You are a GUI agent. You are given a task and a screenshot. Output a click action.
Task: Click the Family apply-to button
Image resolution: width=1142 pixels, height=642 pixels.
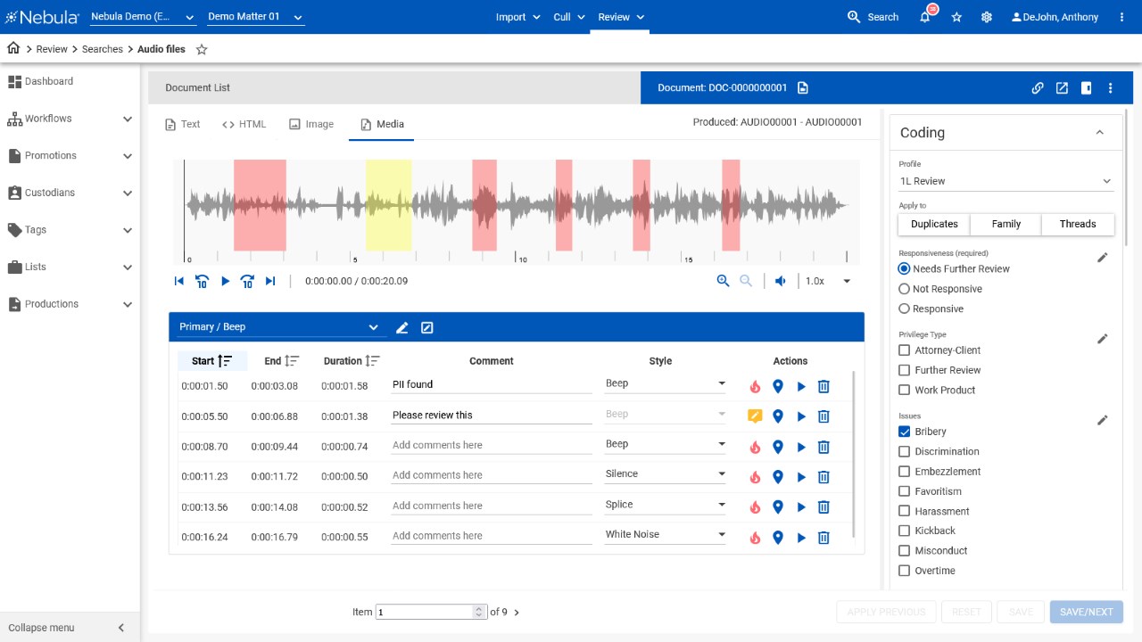pyautogui.click(x=1005, y=224)
